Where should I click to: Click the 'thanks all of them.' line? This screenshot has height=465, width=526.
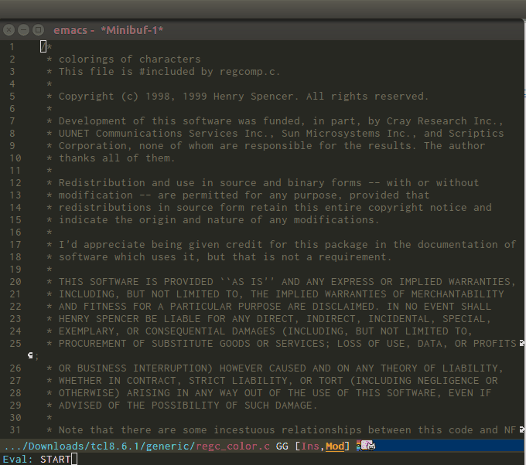pyautogui.click(x=111, y=158)
